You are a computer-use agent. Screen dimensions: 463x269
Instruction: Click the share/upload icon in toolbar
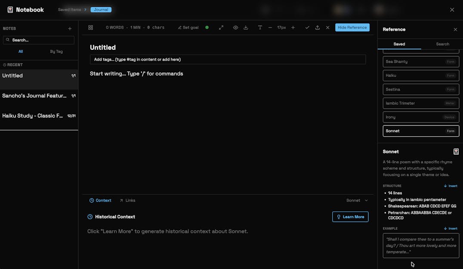click(318, 28)
